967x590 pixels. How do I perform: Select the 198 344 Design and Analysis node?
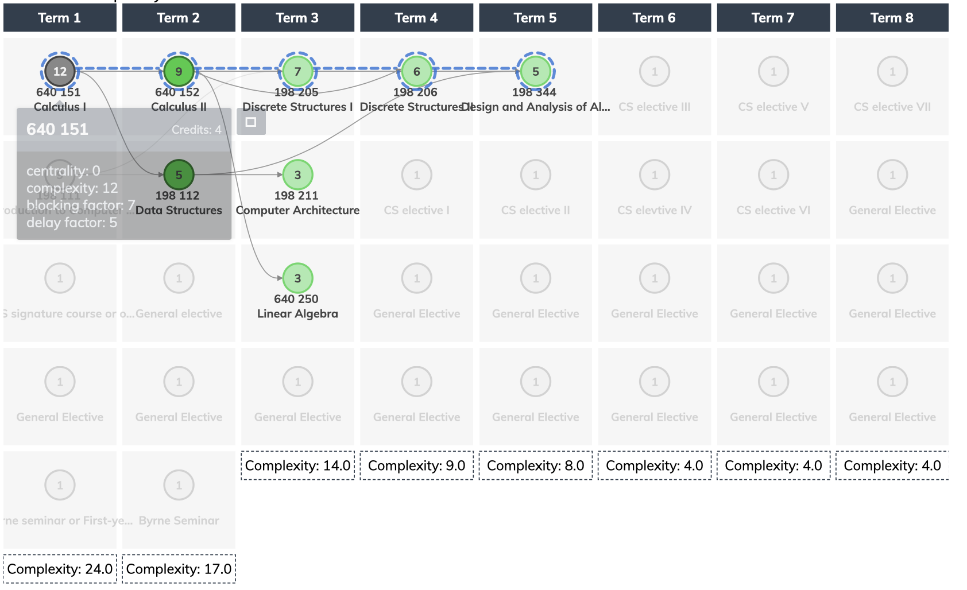(x=535, y=71)
